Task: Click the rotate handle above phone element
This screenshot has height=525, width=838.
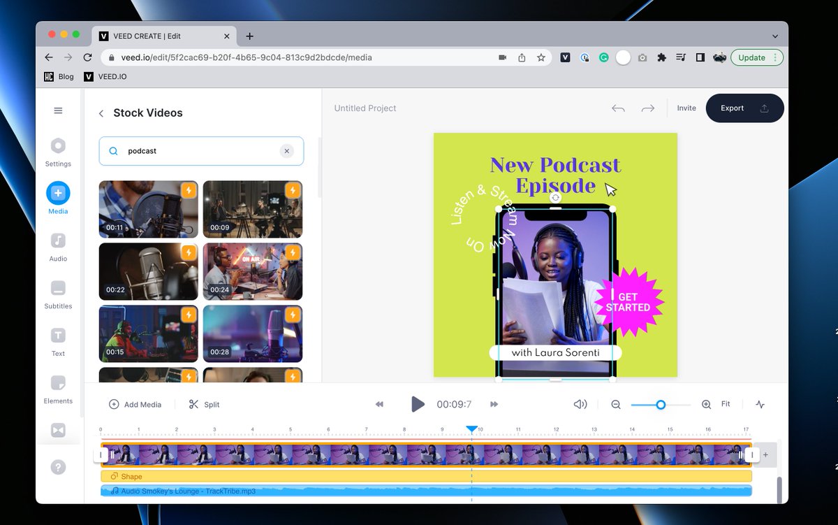Action: [x=555, y=198]
